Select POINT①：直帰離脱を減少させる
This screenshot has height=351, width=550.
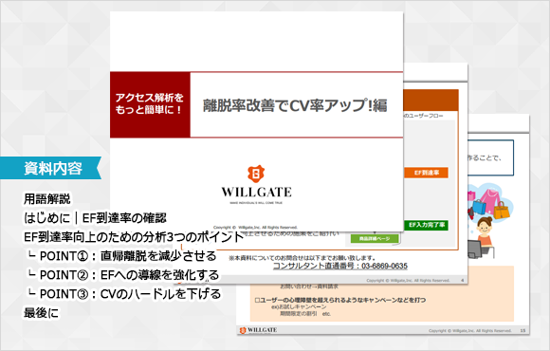tap(122, 256)
